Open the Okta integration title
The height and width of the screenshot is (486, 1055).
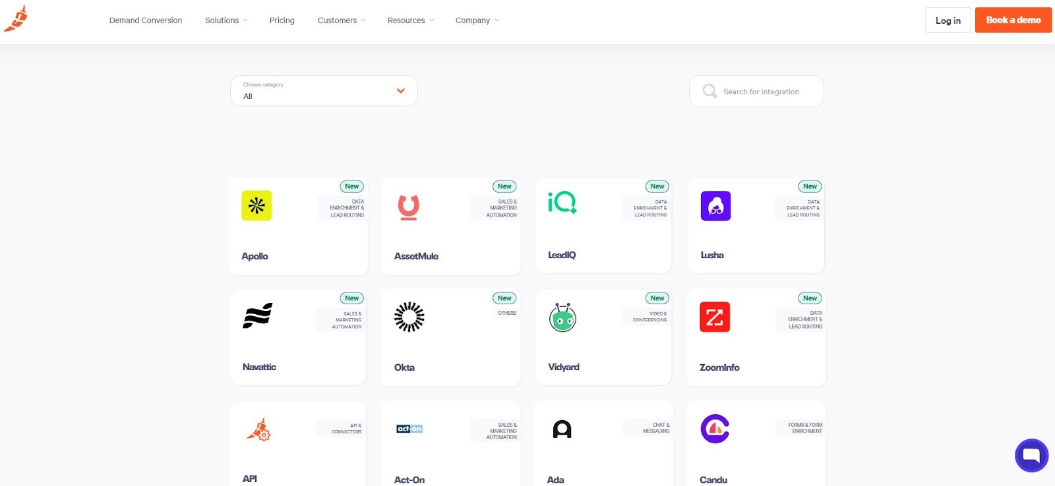[x=404, y=367]
